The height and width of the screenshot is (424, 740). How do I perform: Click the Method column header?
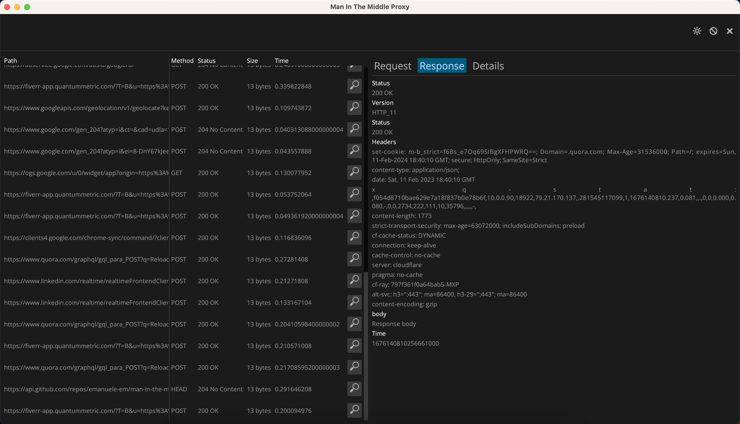coord(182,61)
